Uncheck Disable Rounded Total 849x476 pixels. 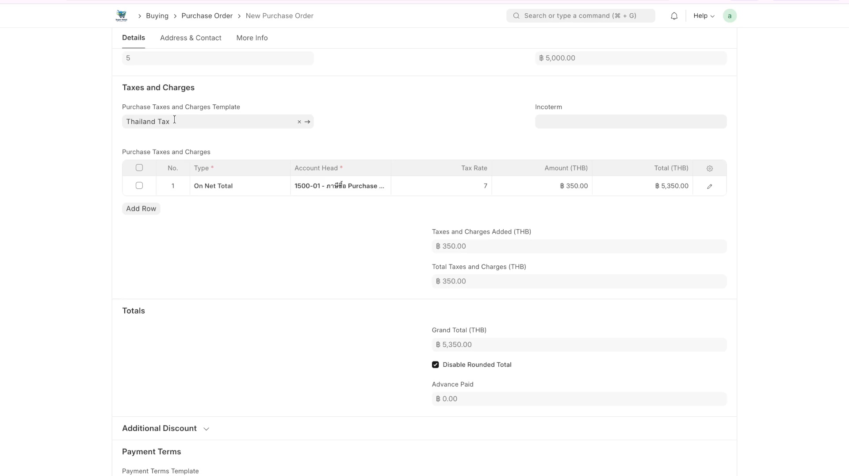pos(436,365)
